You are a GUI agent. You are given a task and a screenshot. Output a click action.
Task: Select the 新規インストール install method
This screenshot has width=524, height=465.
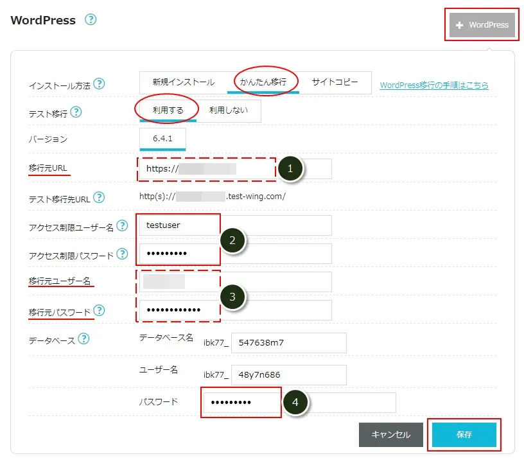coord(184,82)
